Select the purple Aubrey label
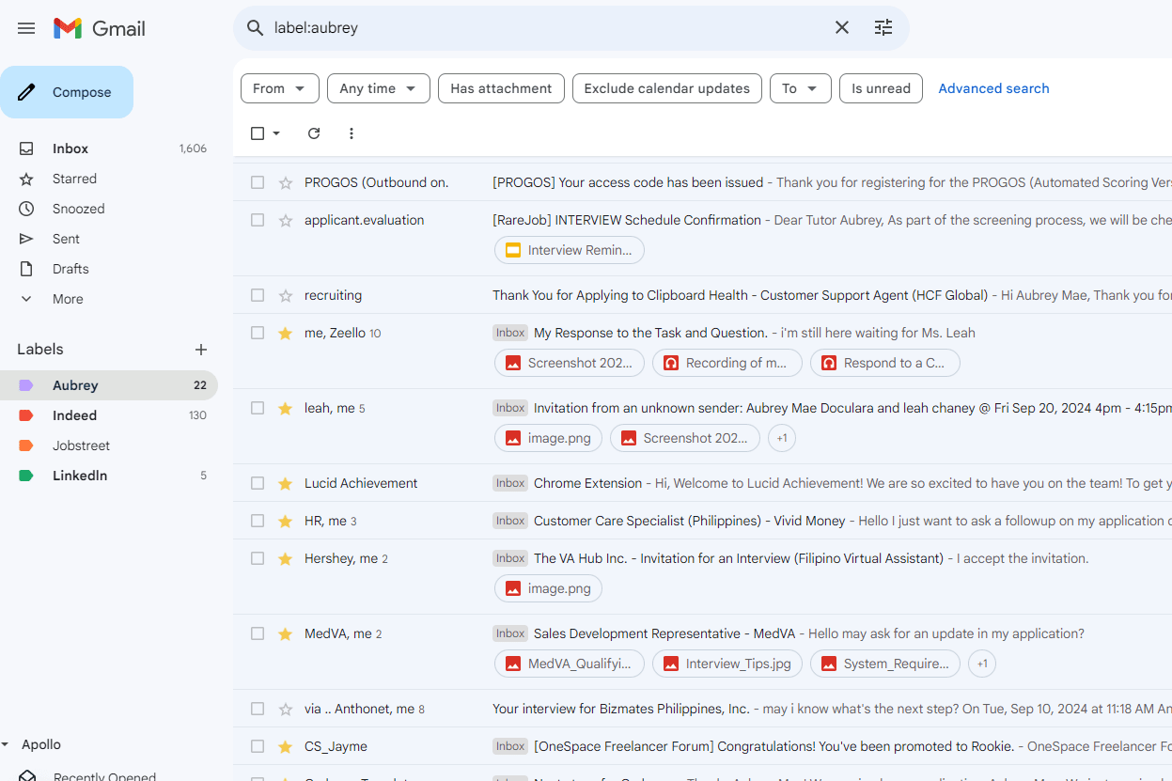 click(109, 385)
